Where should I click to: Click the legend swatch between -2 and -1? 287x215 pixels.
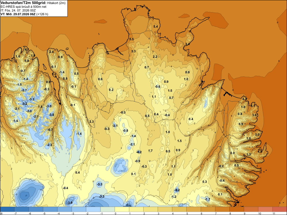(93, 209)
